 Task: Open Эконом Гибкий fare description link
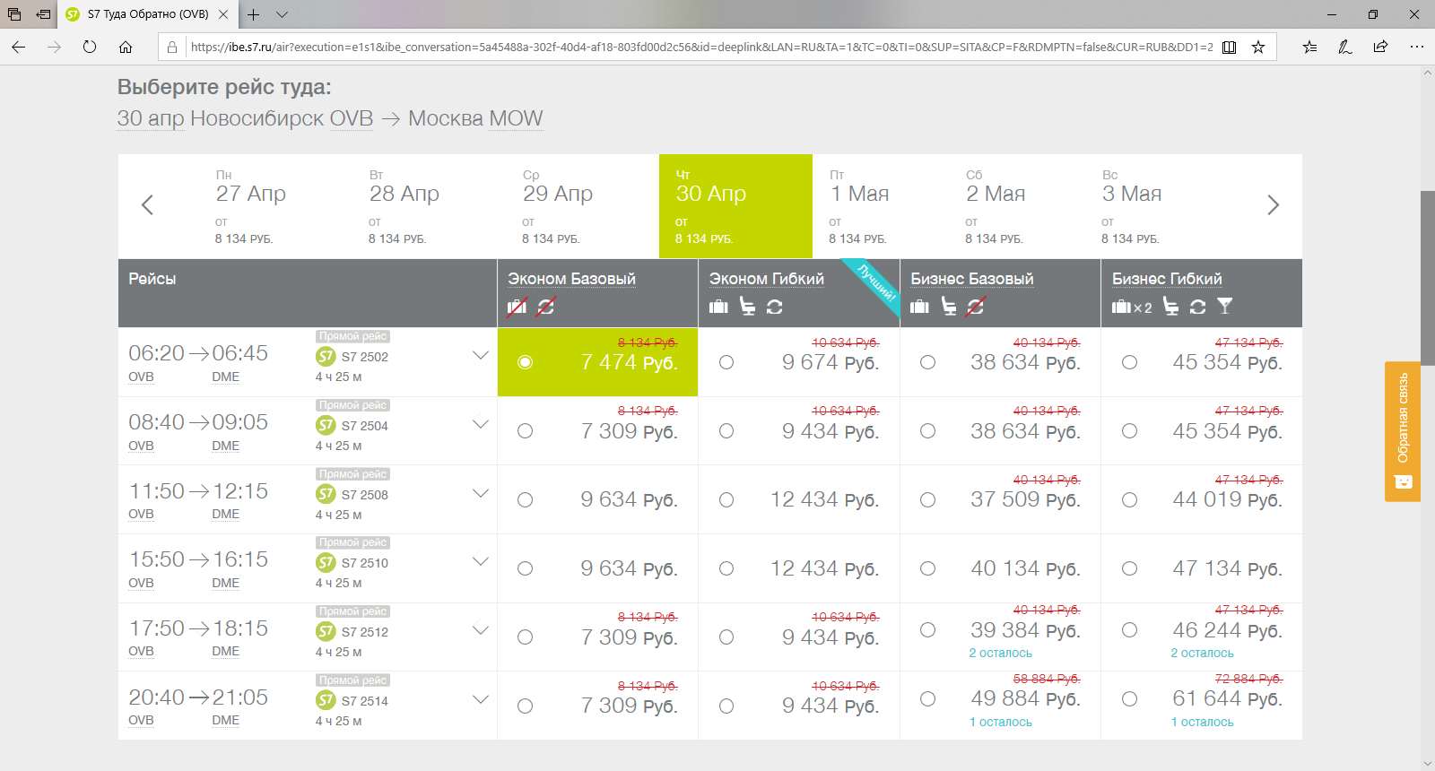tap(767, 279)
